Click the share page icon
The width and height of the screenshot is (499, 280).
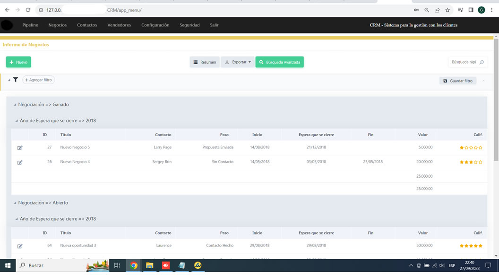(x=437, y=10)
